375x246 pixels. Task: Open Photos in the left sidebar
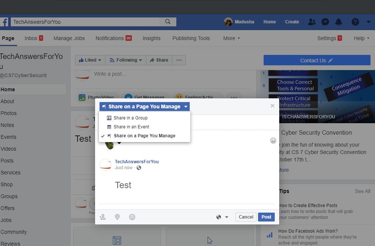[9, 113]
